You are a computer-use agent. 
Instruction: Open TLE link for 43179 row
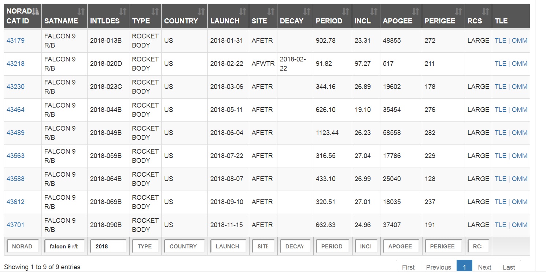500,41
